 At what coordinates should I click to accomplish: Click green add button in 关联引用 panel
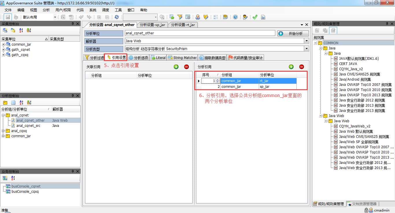click(176, 67)
